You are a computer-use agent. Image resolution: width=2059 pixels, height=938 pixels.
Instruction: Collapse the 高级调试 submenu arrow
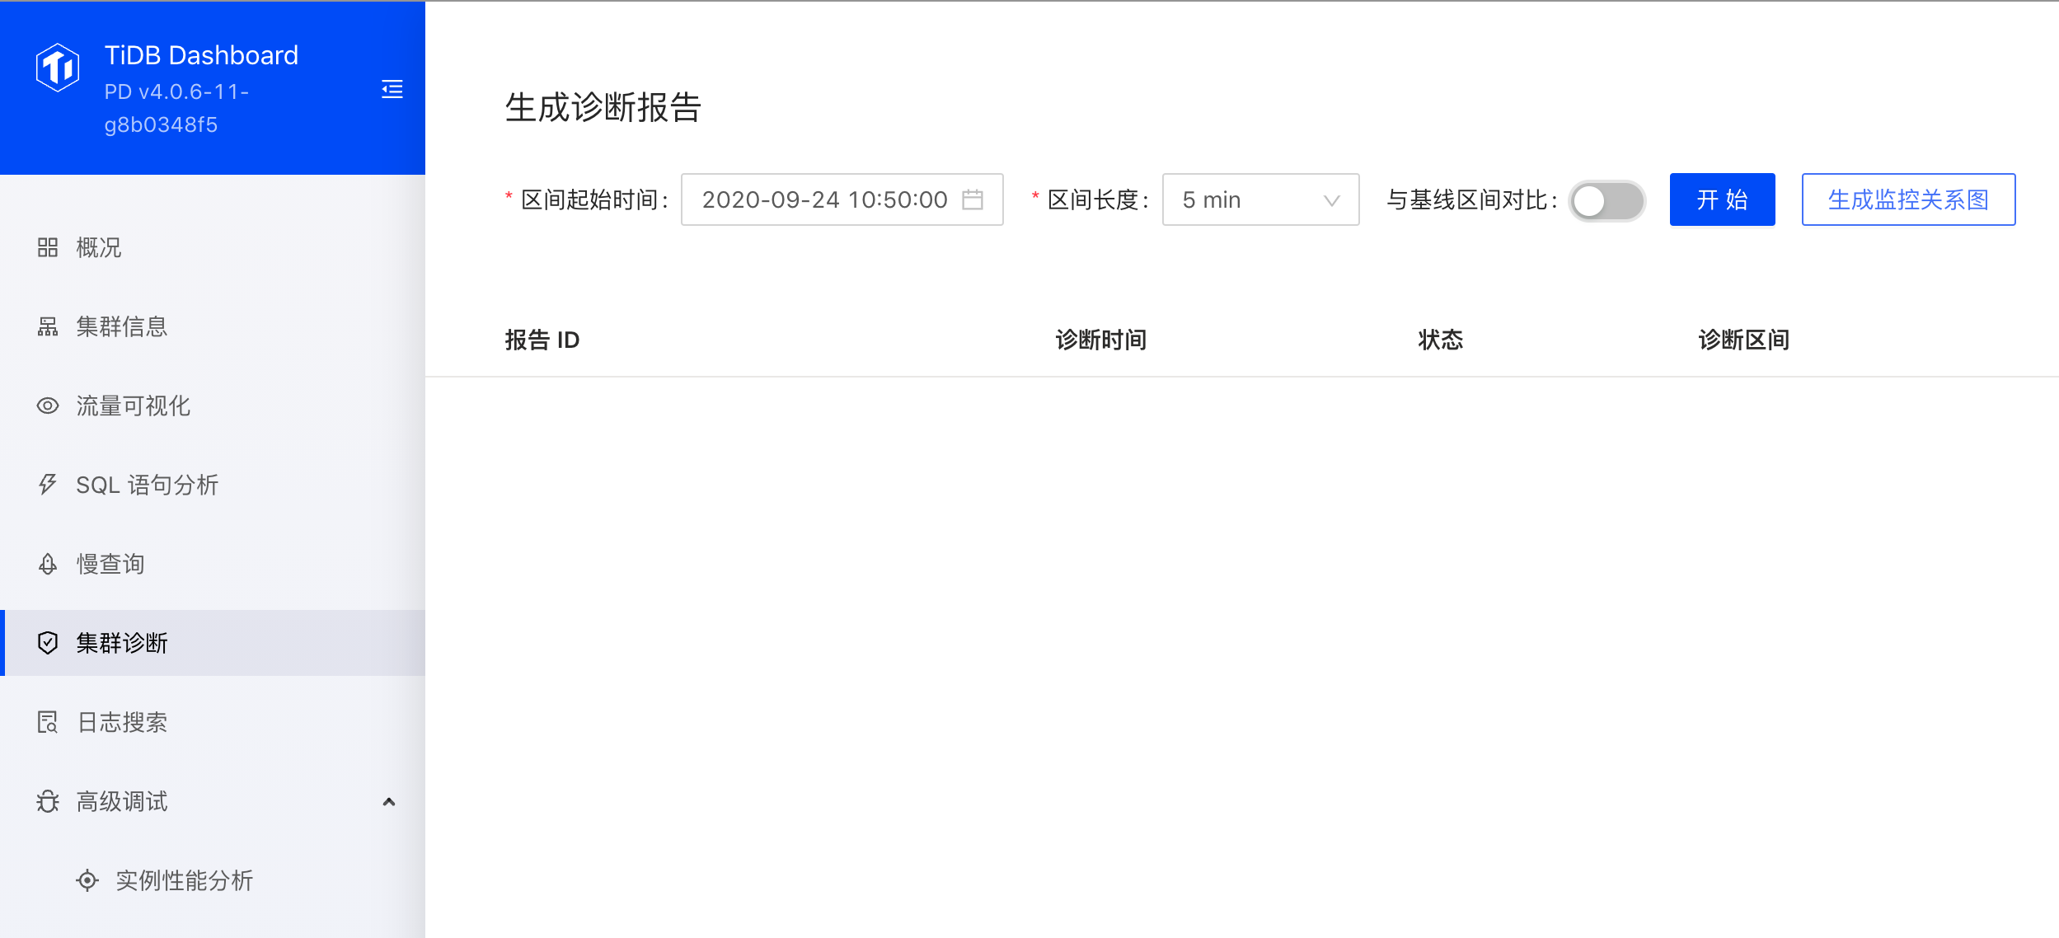coord(389,801)
